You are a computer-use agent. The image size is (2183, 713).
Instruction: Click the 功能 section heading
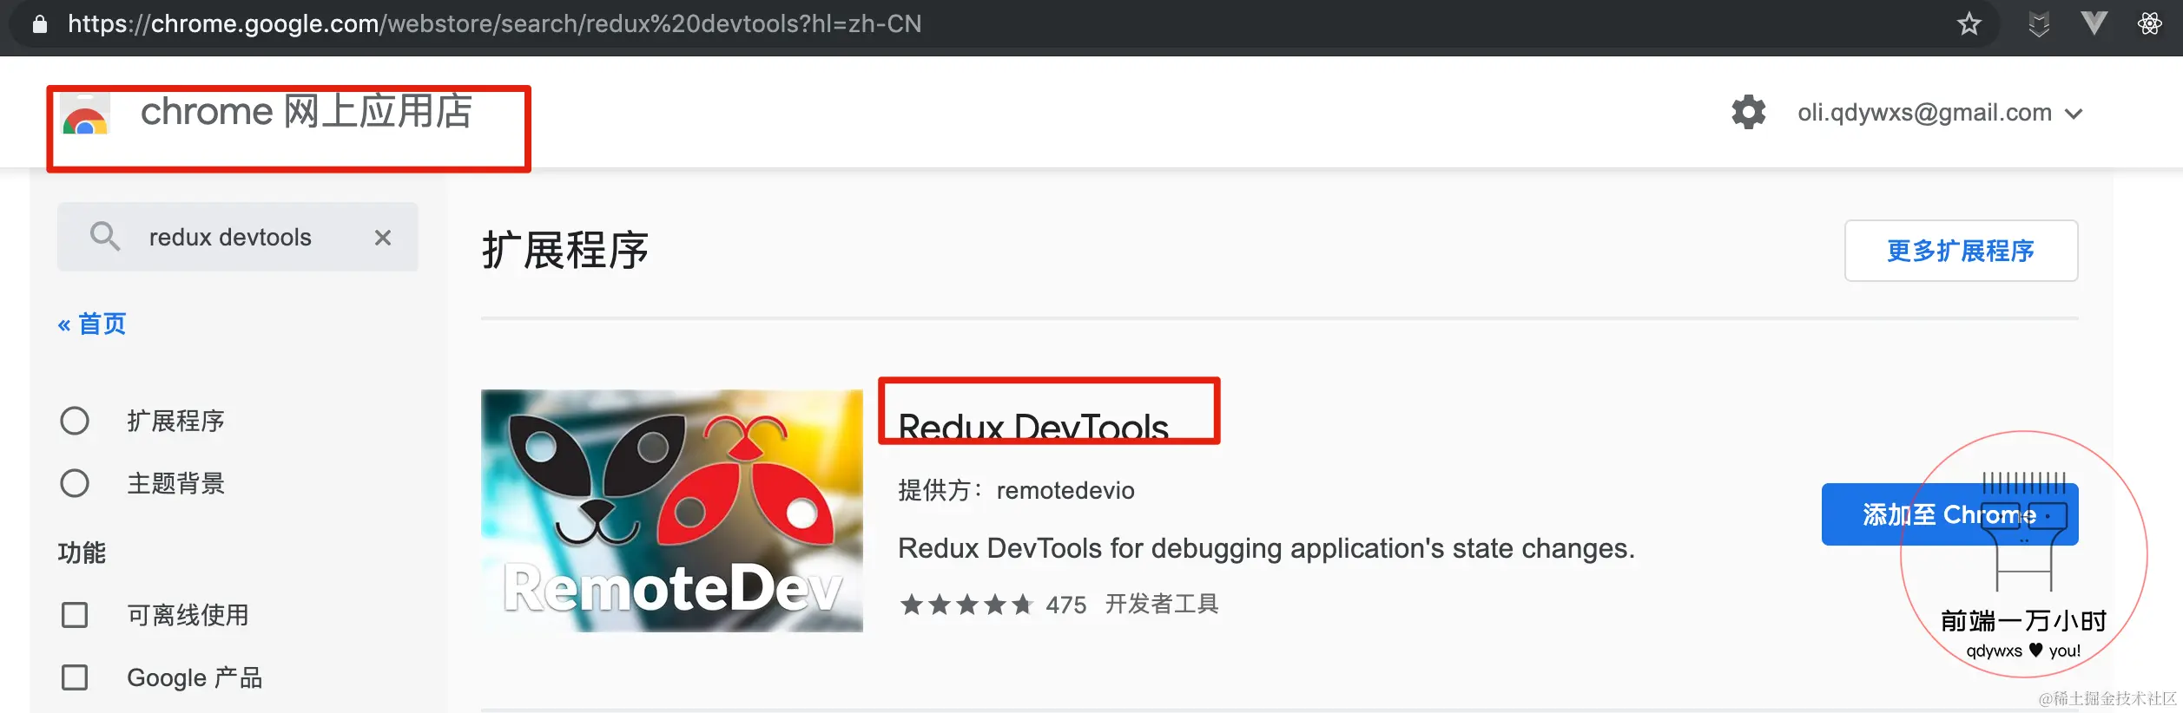(x=82, y=553)
